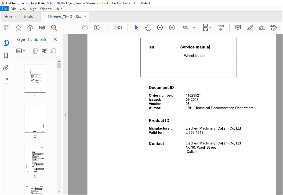Add a comment sticky note
The width and height of the screenshot is (283, 195).
coord(238,28)
